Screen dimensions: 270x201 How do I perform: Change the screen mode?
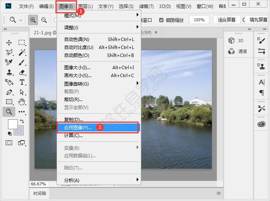pos(22,143)
